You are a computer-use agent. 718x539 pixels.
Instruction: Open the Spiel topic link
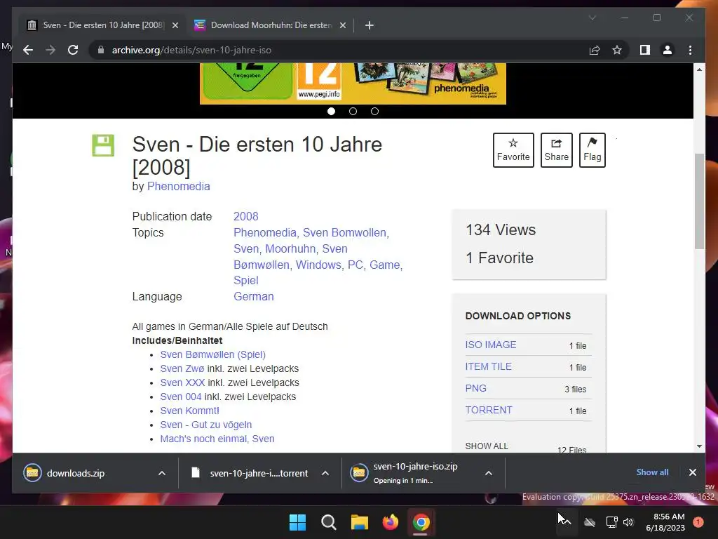[246, 281]
